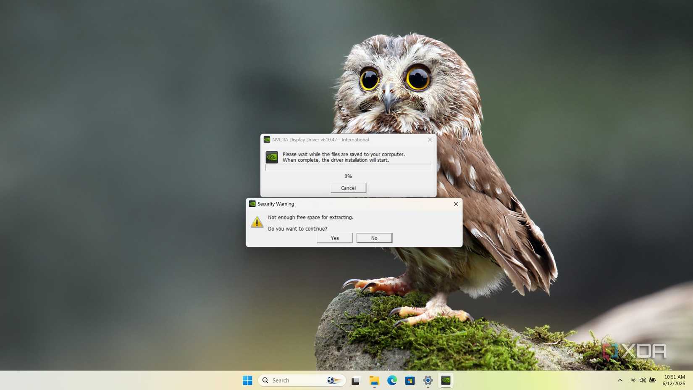Viewport: 693px width, 390px height.
Task: Open the Wi-Fi network tray icon
Action: click(633, 380)
